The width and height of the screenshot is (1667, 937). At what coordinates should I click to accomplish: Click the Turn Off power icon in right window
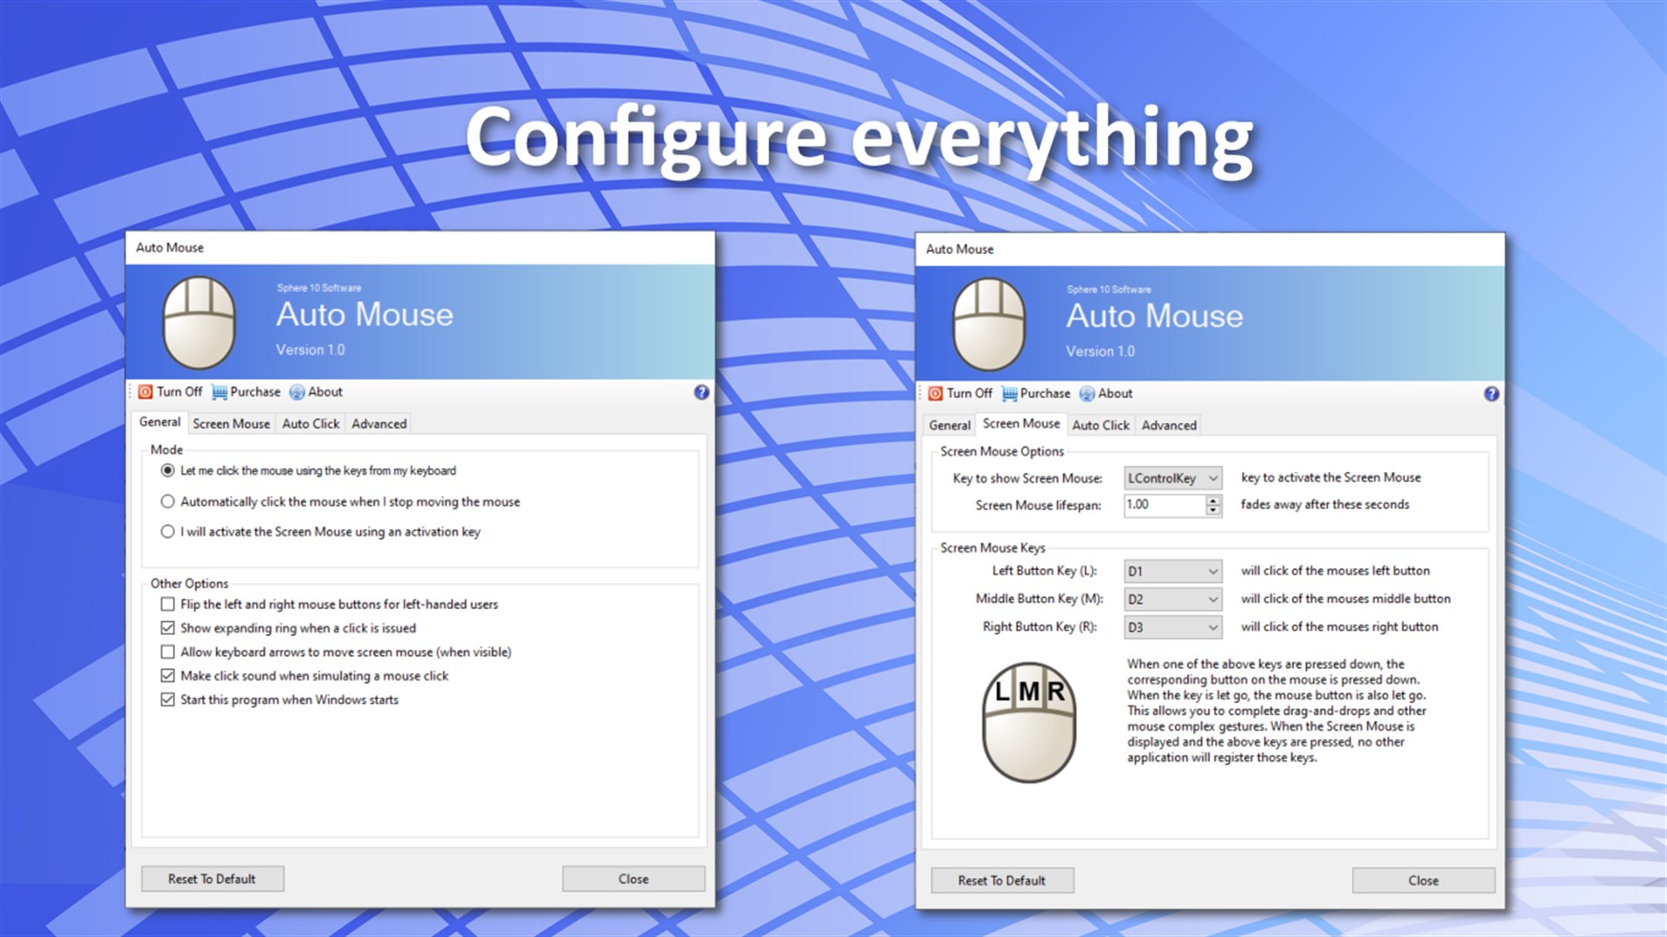tap(935, 394)
